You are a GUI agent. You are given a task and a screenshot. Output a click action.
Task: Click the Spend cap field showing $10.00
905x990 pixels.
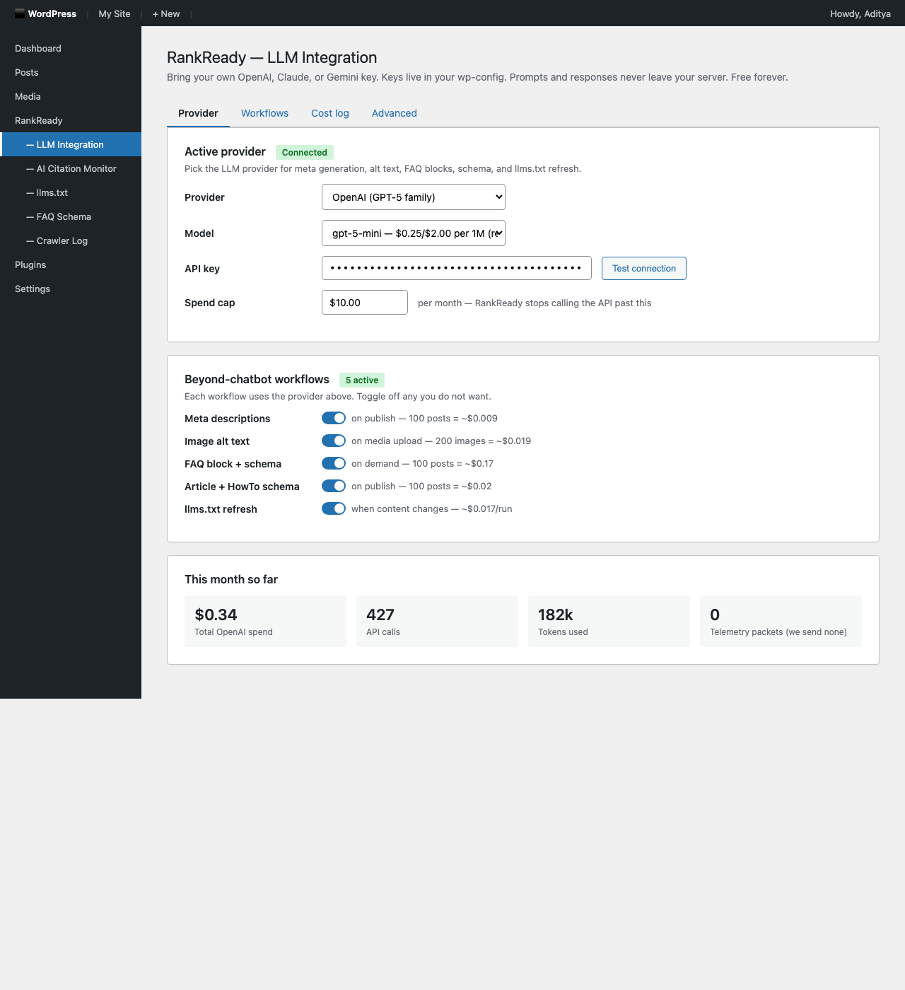click(x=365, y=303)
